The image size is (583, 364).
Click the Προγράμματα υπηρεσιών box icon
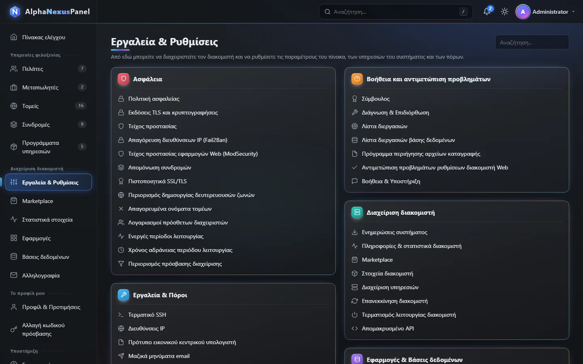tap(14, 147)
